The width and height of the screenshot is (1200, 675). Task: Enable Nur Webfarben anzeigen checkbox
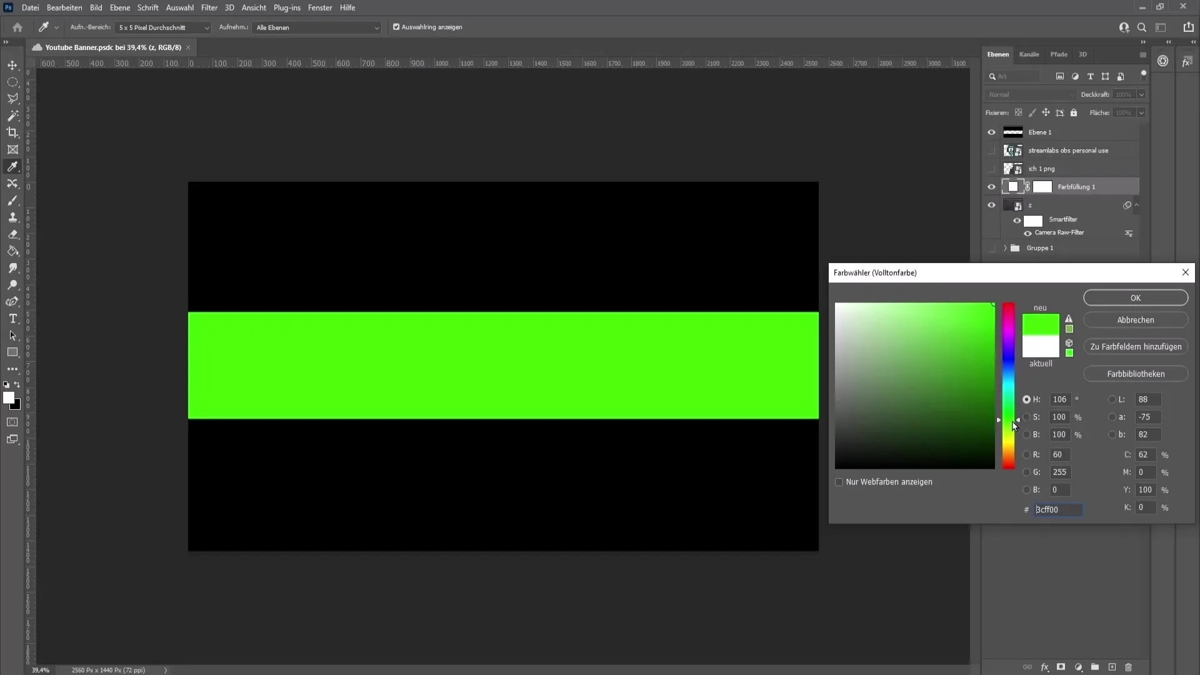839,482
